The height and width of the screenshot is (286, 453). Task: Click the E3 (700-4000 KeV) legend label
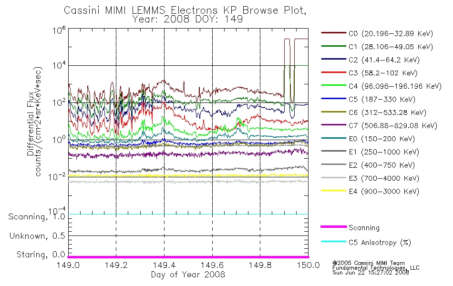[384, 179]
